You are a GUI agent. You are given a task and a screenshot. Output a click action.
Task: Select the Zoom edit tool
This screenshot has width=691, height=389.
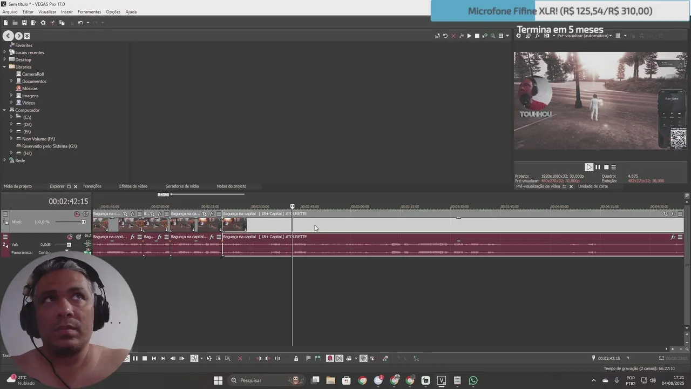228,358
